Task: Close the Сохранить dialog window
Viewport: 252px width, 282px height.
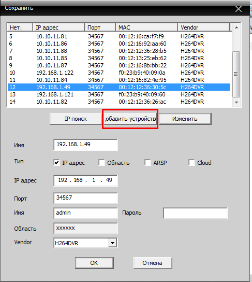Action: tap(239, 9)
